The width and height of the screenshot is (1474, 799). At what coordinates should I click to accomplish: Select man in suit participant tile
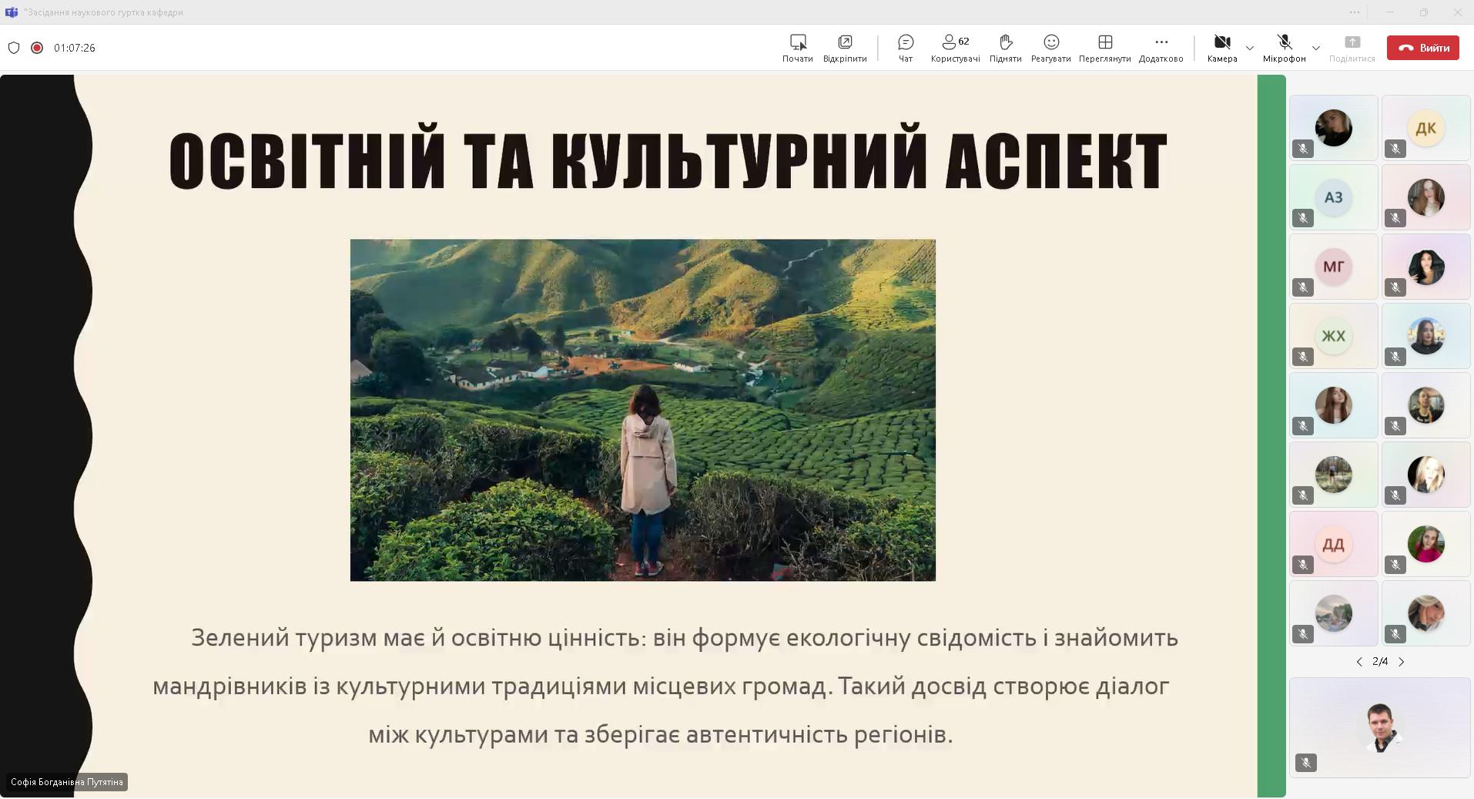tap(1380, 727)
